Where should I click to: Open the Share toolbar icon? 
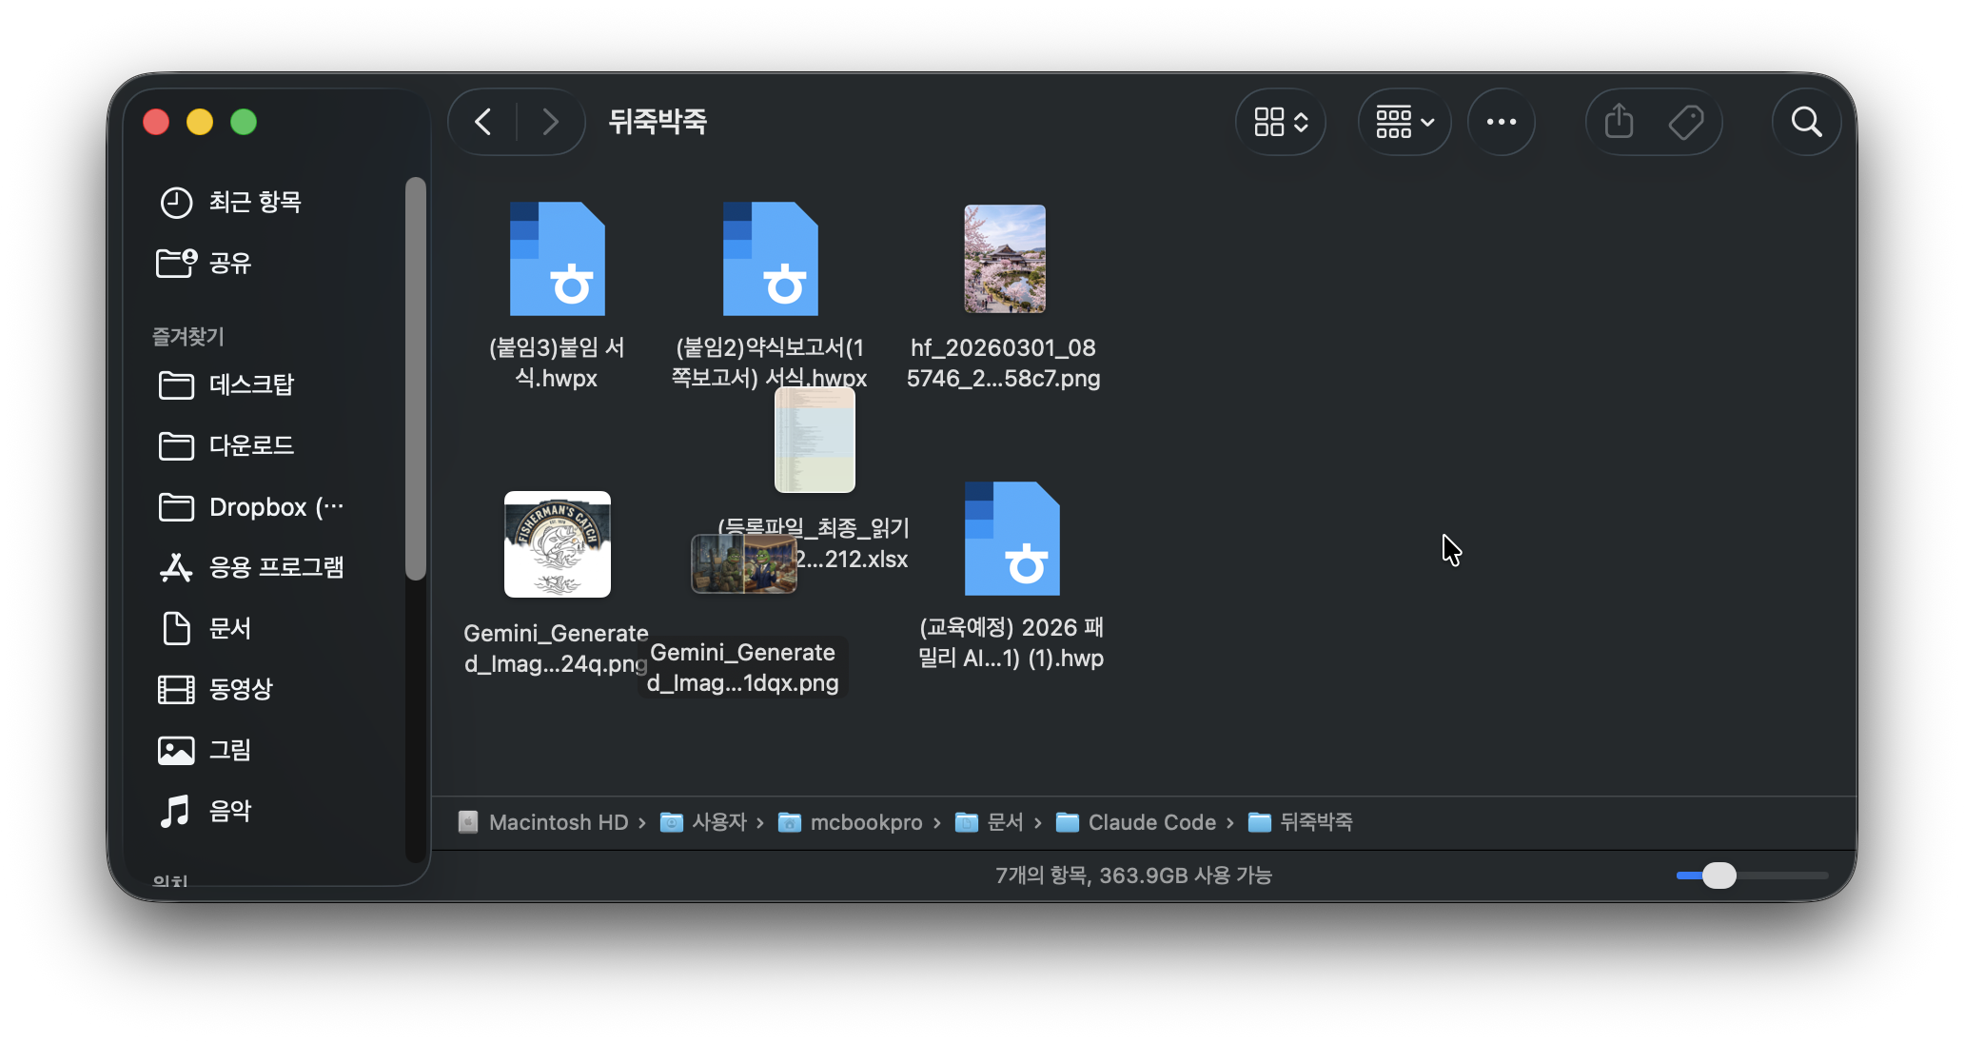point(1619,122)
